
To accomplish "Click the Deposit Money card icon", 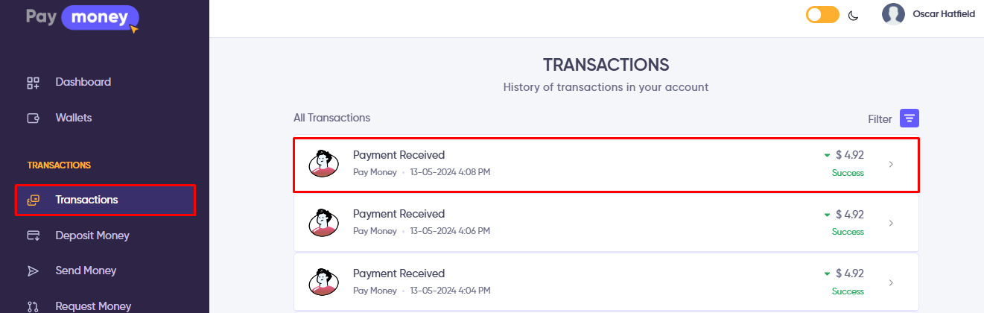I will pos(33,235).
